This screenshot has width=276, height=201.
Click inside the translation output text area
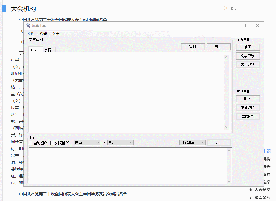pos(128,166)
